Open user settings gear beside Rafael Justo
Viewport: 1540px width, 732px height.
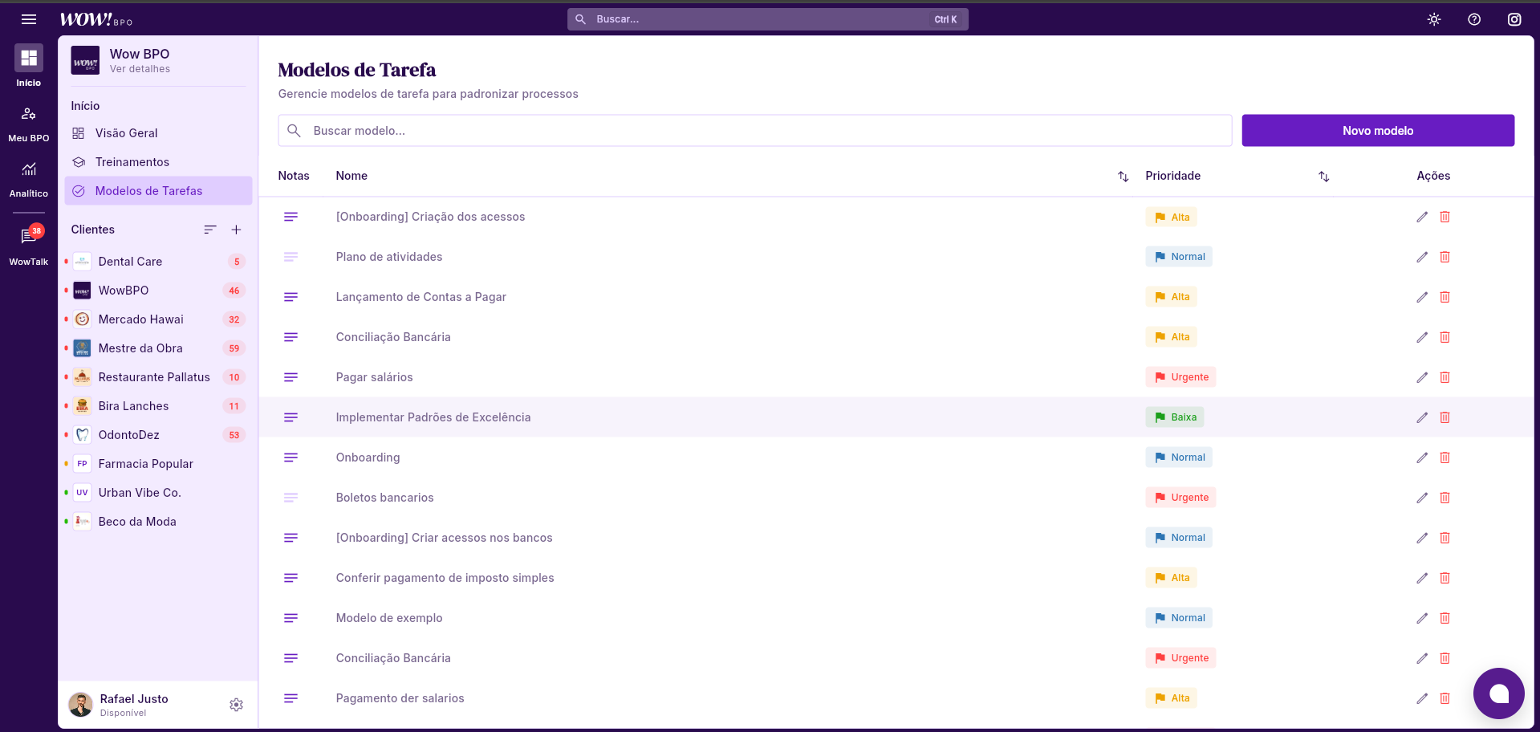pyautogui.click(x=236, y=705)
